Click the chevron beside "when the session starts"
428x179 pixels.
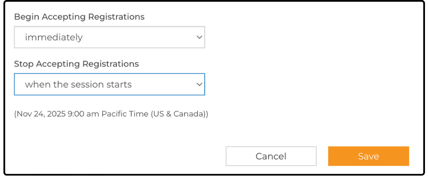199,85
